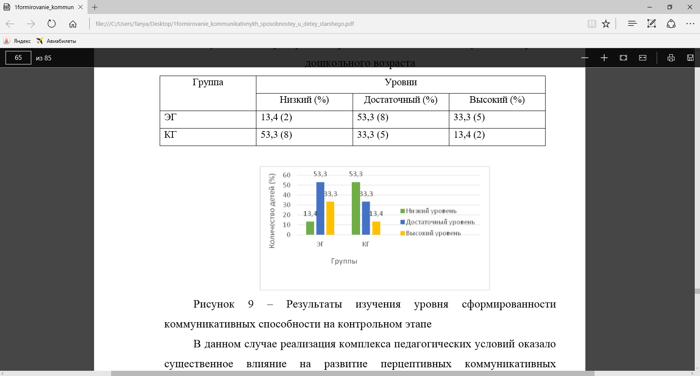This screenshot has height=376, width=700.
Task: Click the 'Достаточный (%)' column header
Action: click(x=401, y=100)
